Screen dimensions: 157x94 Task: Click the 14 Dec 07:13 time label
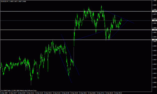point(100,93)
